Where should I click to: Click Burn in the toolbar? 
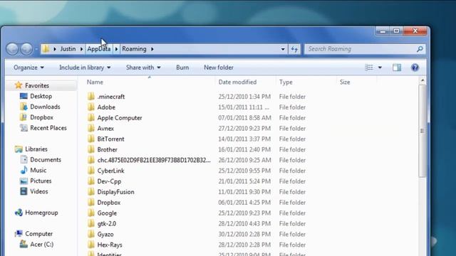(182, 68)
